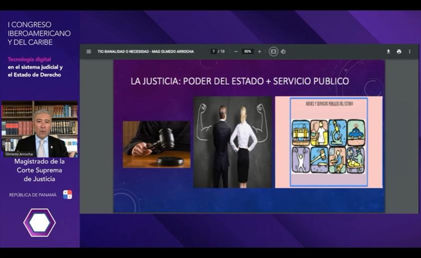Select the page number field showing 7

pos(214,51)
